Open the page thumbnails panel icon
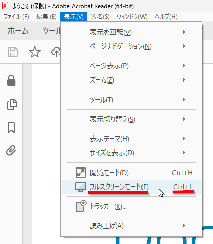Screen dimensions: 213x244 [12, 104]
